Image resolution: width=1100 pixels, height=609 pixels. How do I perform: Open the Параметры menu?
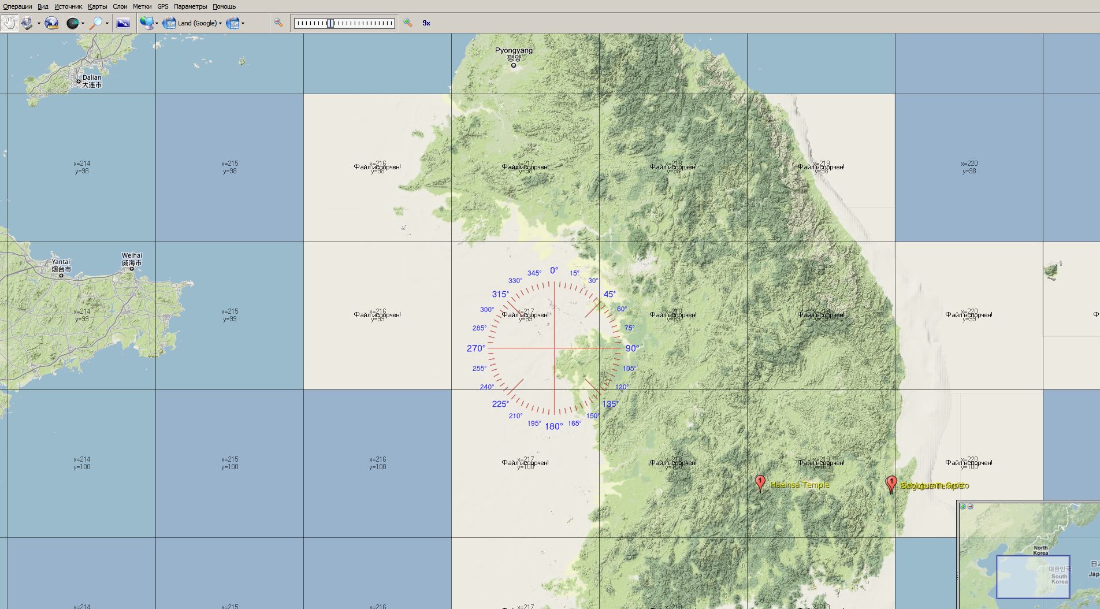(190, 6)
